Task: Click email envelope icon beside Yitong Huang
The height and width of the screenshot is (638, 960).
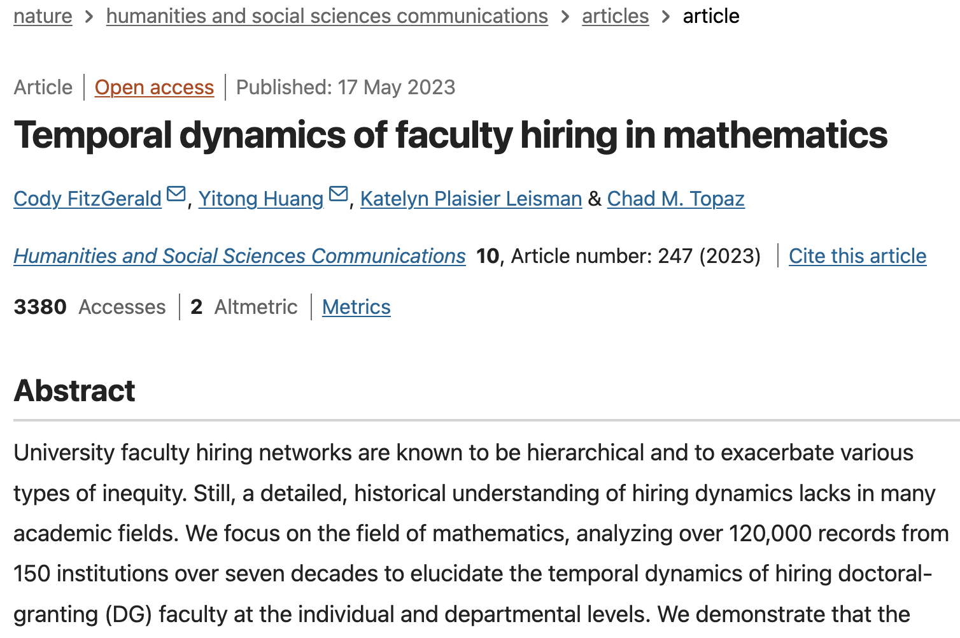Action: pos(339,194)
